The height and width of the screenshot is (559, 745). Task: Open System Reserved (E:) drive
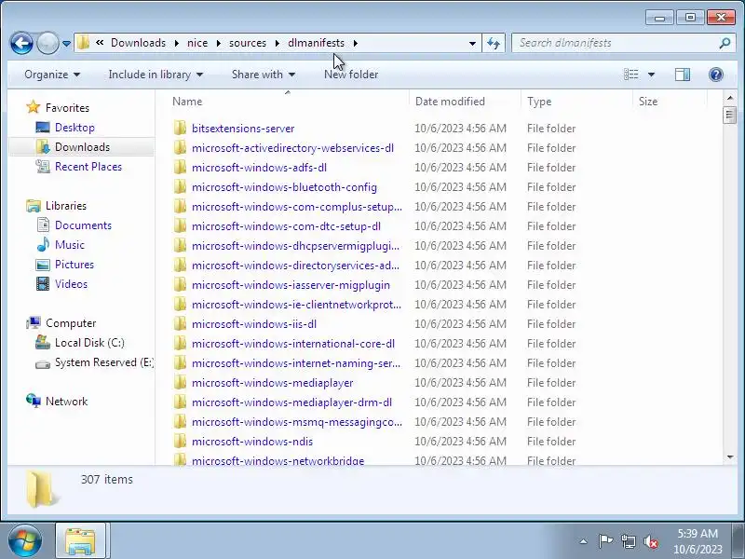coord(103,362)
